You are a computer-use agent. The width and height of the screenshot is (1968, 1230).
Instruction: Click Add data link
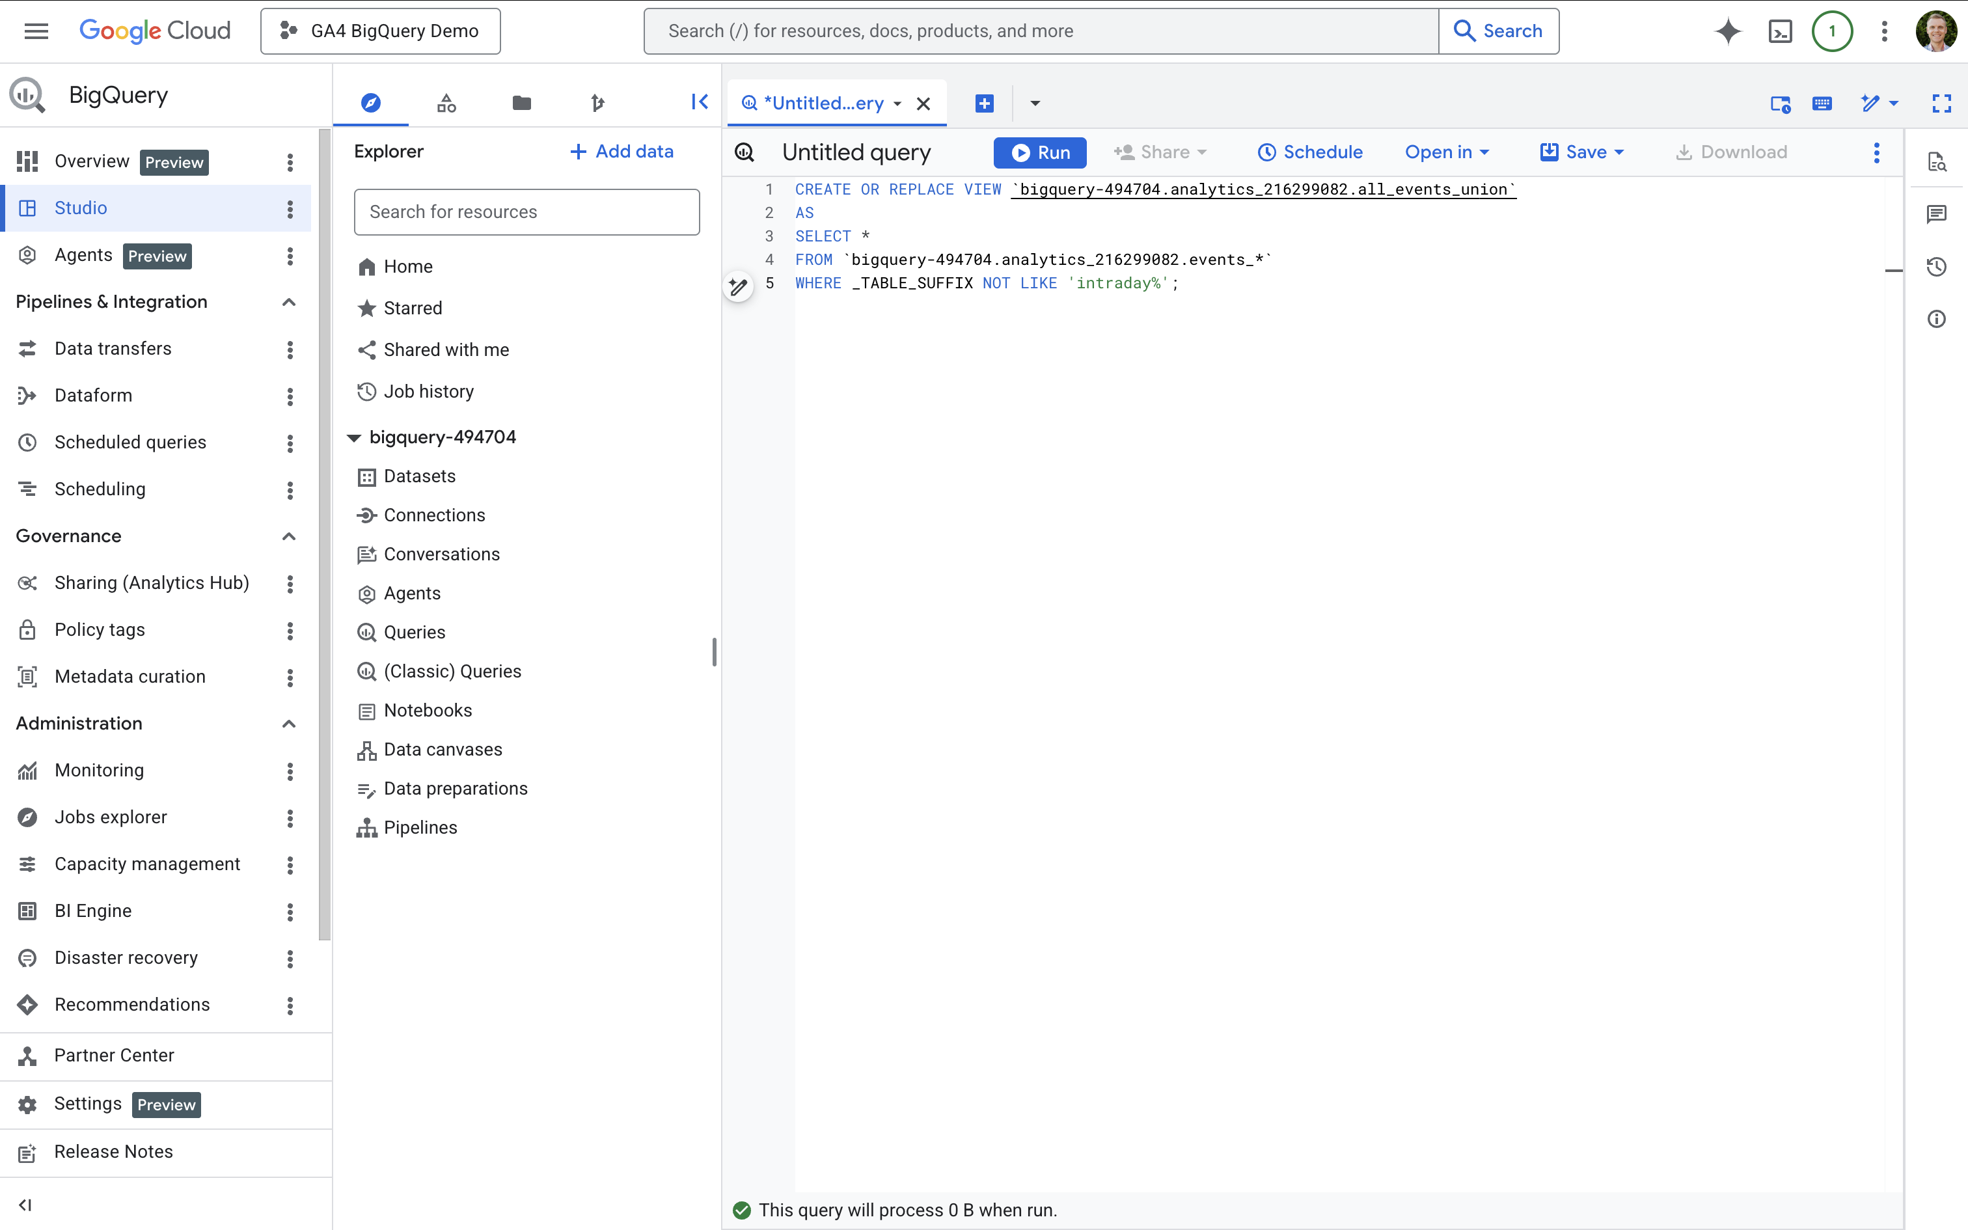tap(622, 151)
